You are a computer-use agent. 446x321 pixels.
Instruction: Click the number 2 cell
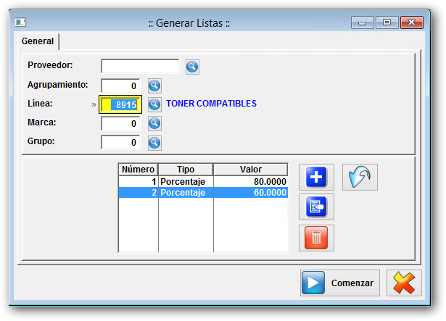[139, 193]
